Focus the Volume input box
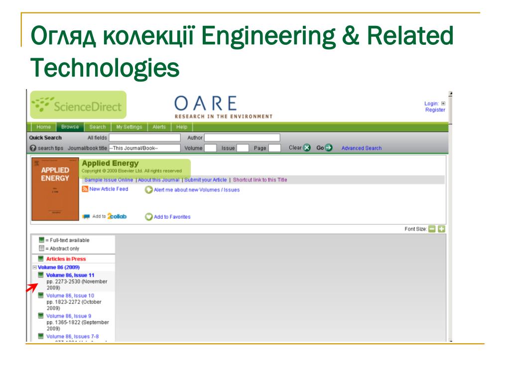 coord(210,148)
